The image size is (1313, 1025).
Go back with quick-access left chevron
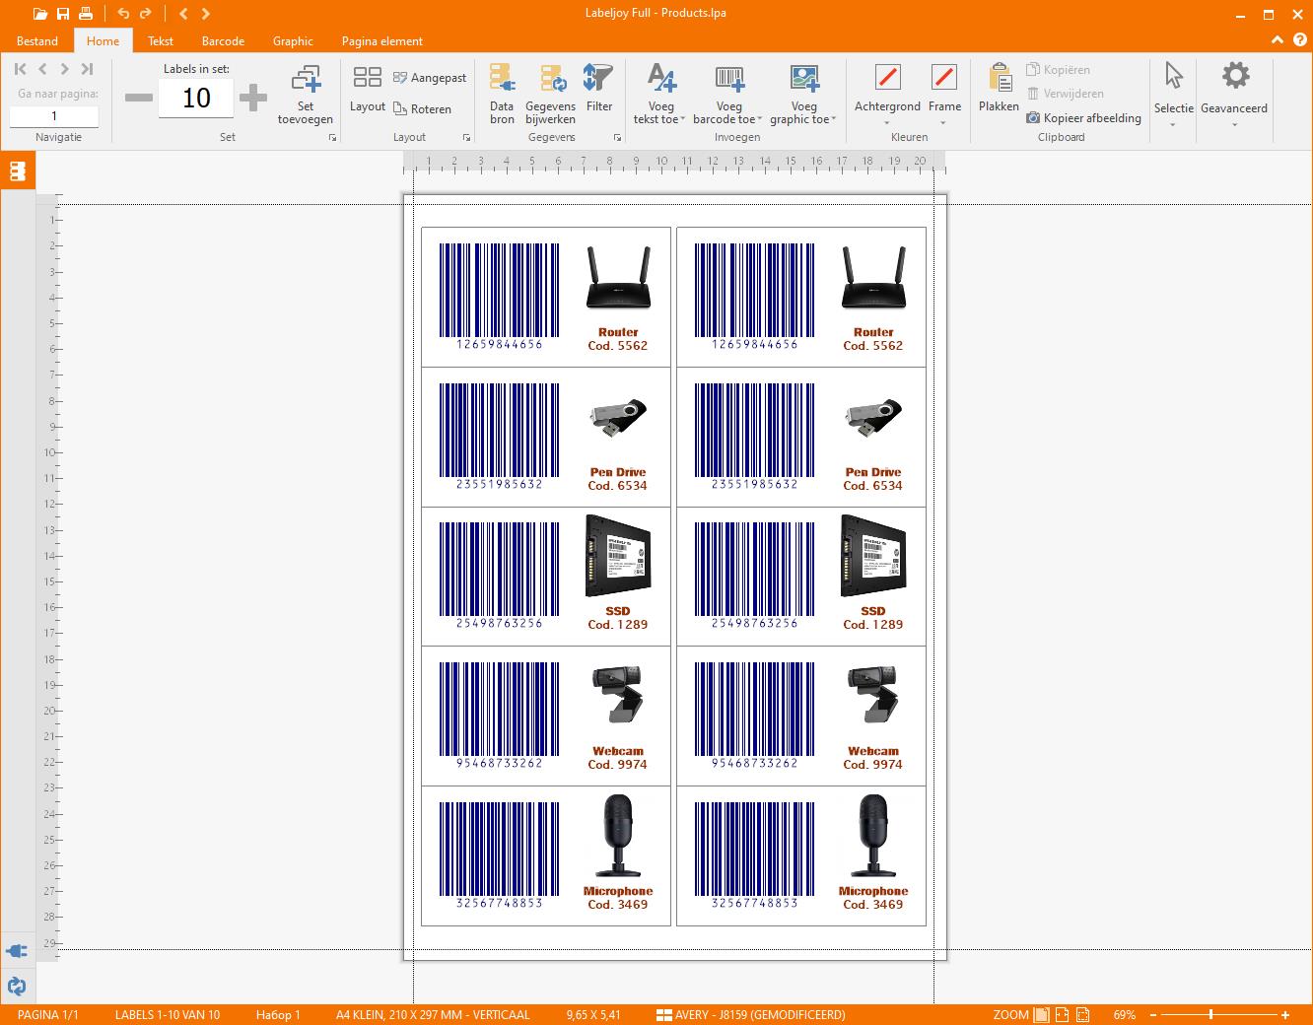point(183,14)
